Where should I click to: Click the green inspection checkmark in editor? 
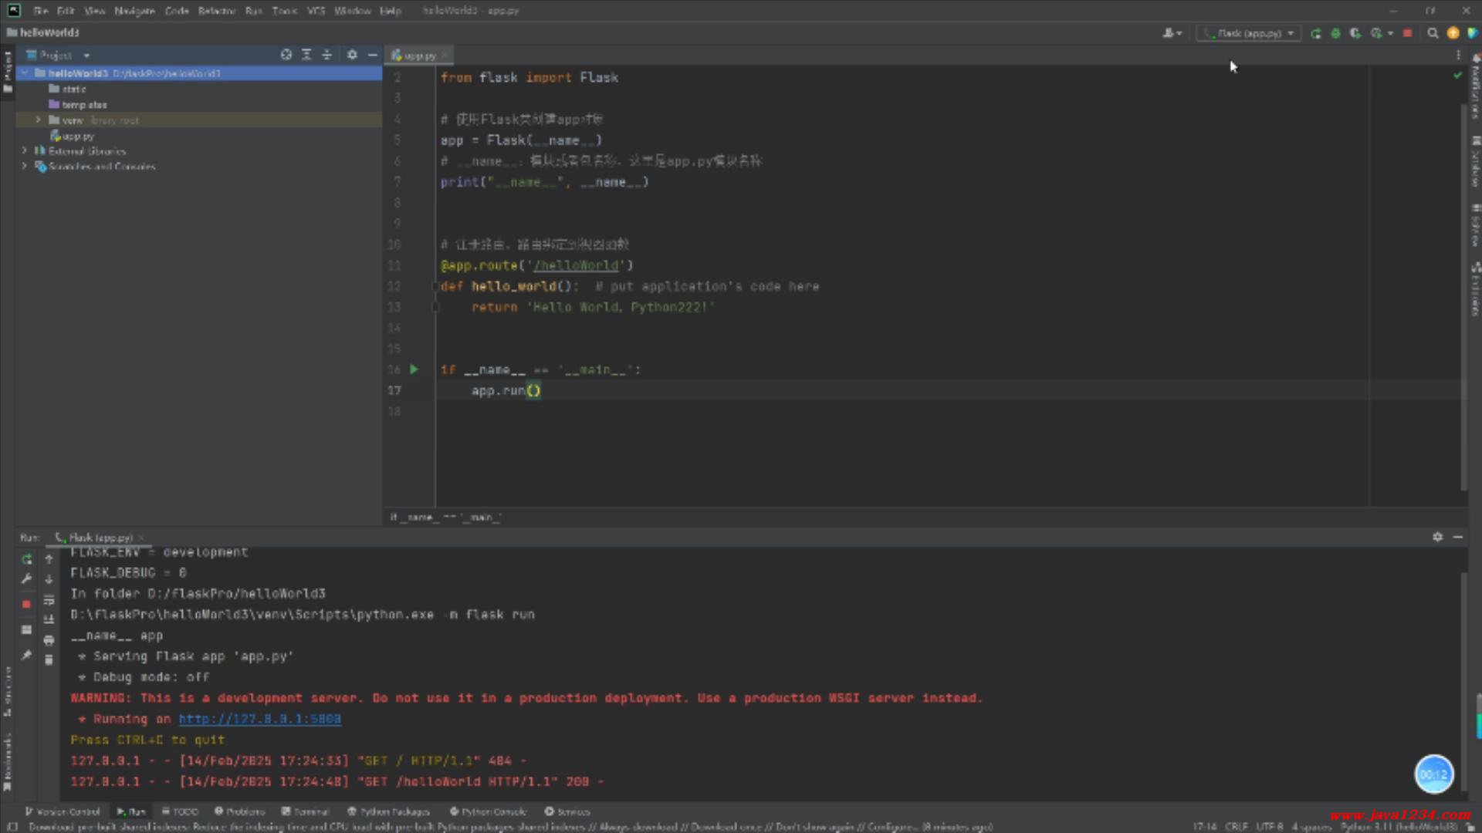[x=1457, y=76]
